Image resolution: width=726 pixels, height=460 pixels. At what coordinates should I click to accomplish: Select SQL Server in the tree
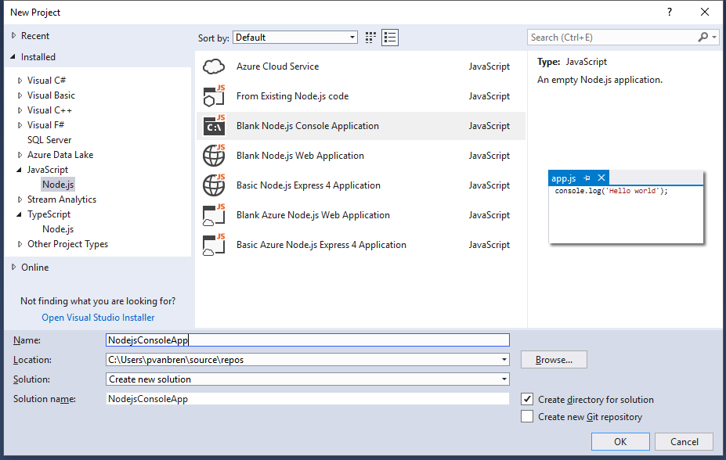[49, 139]
